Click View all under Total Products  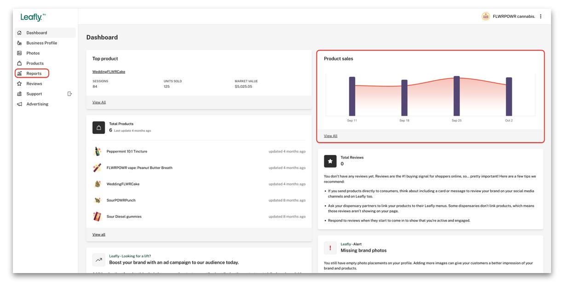[x=99, y=234]
